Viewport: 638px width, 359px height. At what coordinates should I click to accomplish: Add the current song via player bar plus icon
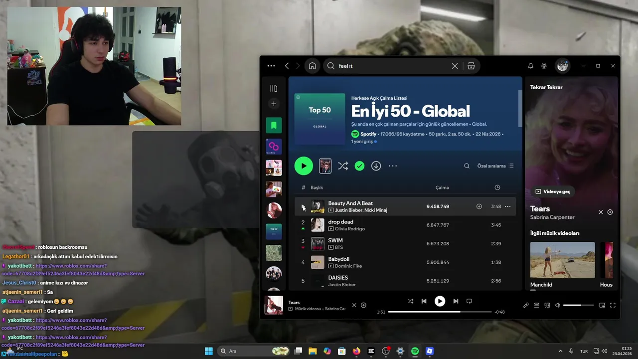[363, 305]
